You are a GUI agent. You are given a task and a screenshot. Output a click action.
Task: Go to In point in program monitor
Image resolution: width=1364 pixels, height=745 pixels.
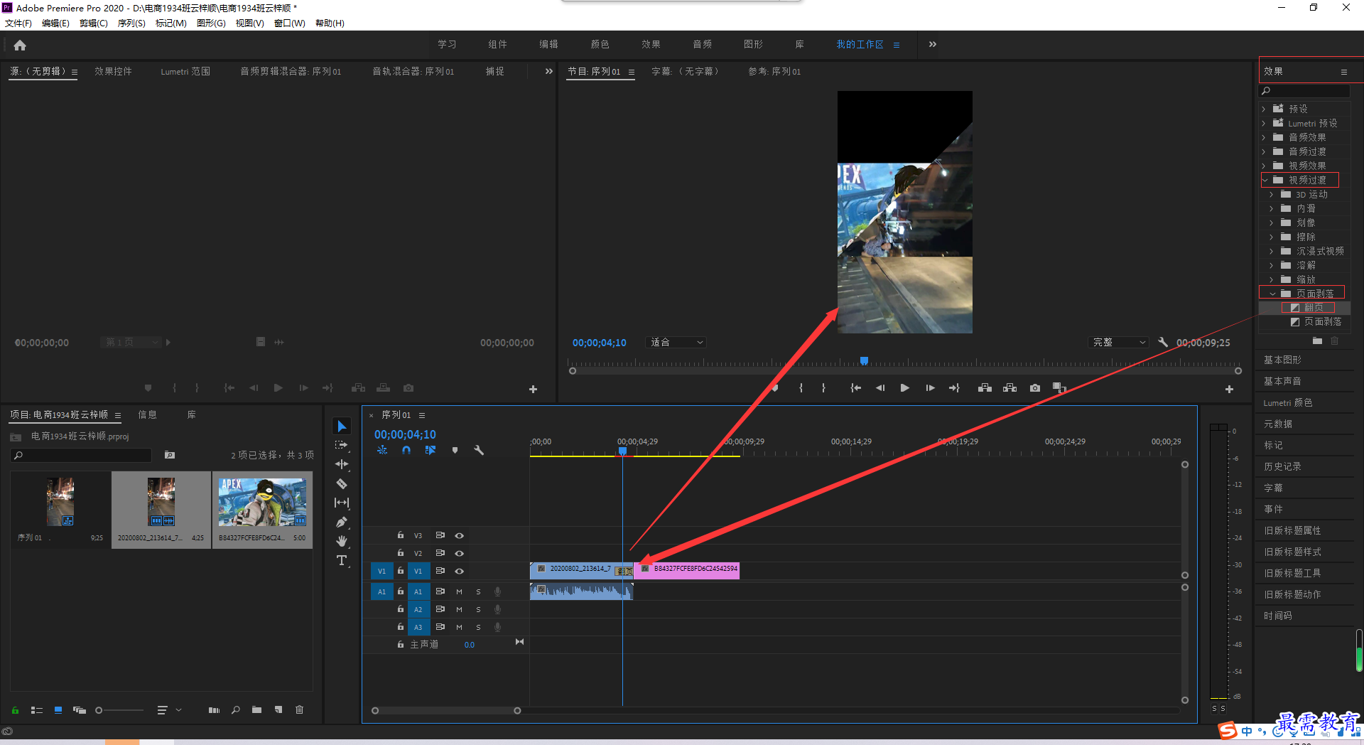(855, 388)
